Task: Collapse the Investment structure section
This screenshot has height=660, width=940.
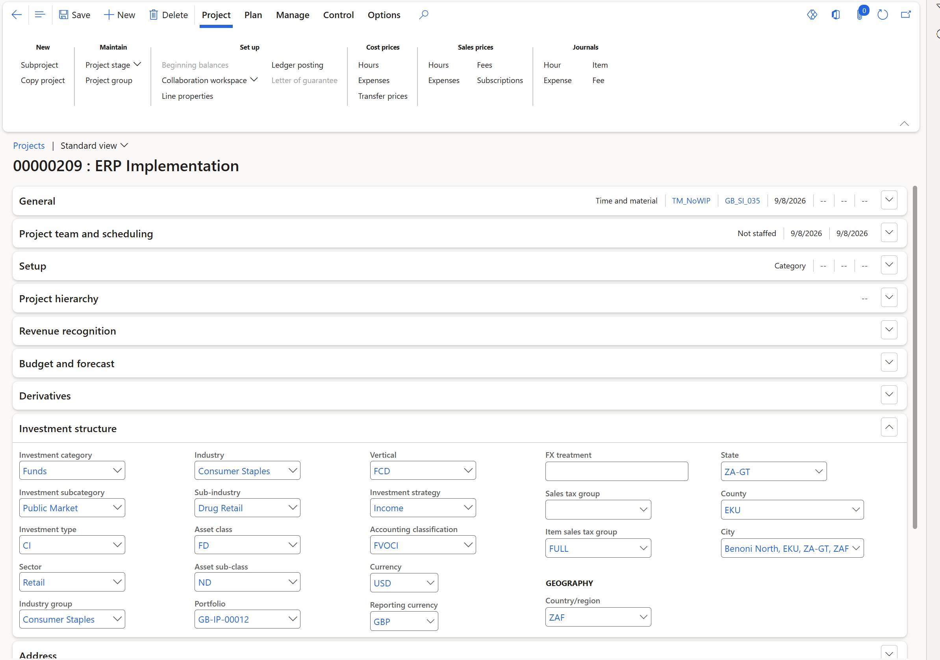Action: 889,427
